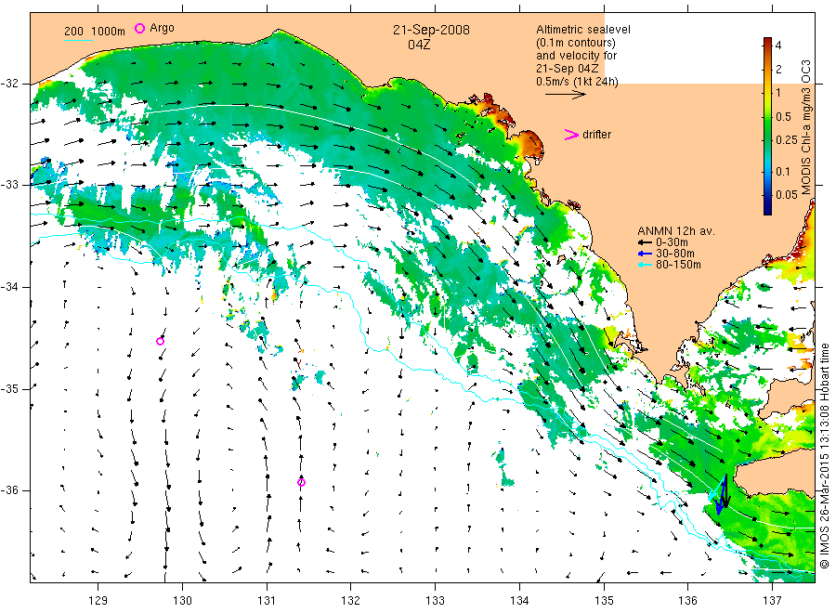Click longitude axis label 135
Screen dimensions: 836x613
click(604, 600)
